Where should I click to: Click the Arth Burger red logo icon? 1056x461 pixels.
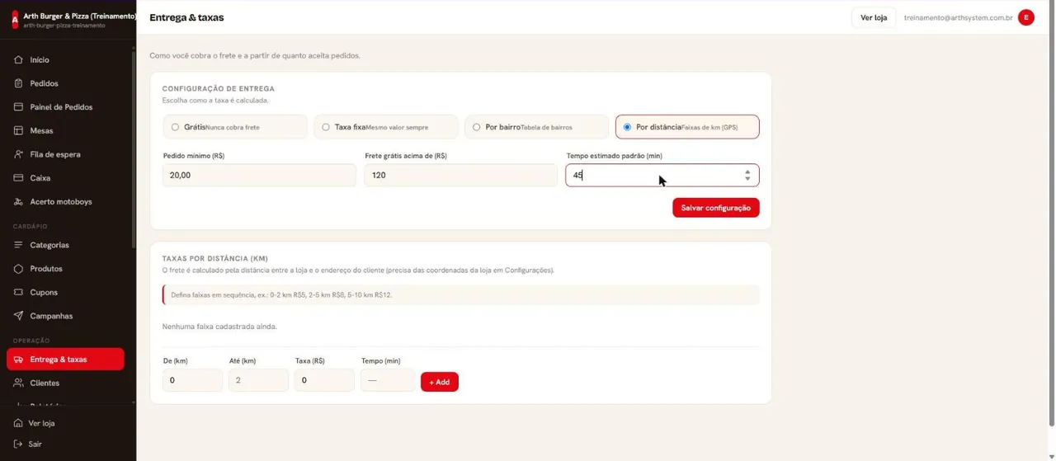click(x=14, y=19)
